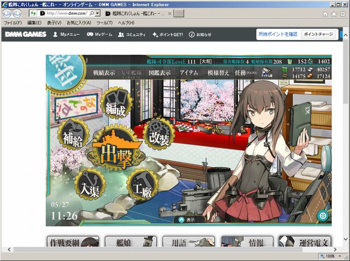Click the 用語 tab below game
350x261 pixels.
189,241
